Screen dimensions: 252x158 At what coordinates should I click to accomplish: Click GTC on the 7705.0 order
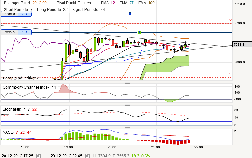pos(25,14)
